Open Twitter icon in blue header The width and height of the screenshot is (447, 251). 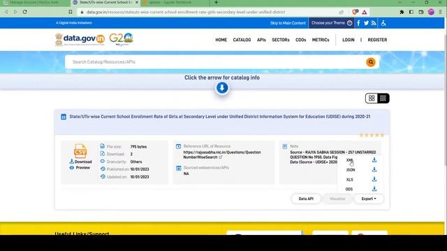tap(366, 23)
